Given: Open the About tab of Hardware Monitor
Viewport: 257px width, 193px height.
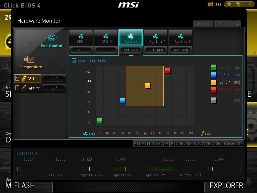Looking at the screenshot, I should pyautogui.click(x=203, y=24).
